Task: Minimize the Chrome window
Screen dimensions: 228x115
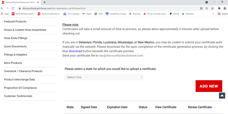Action: 214,2
